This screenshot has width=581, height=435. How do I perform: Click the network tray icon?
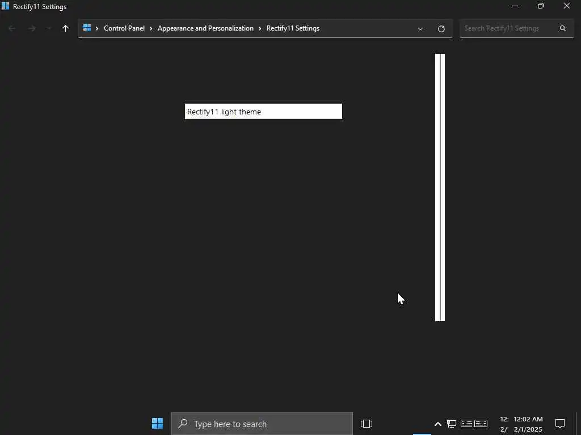click(x=452, y=424)
